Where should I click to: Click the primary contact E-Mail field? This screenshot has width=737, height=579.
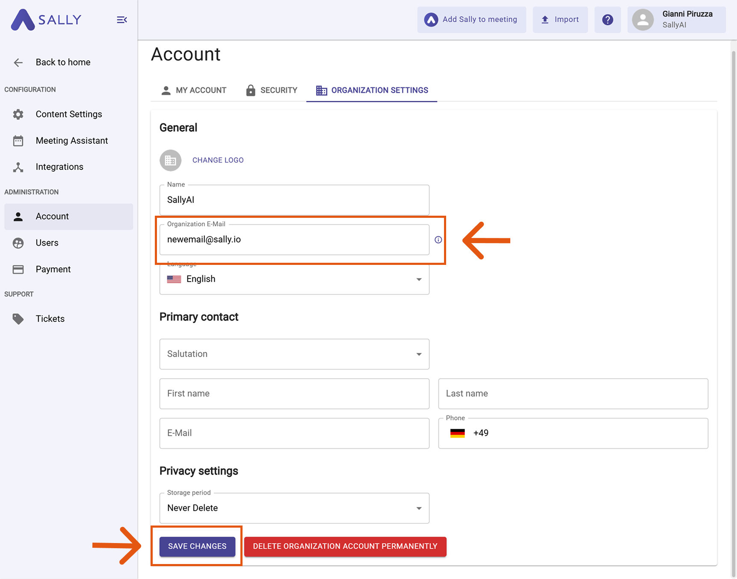coord(294,433)
